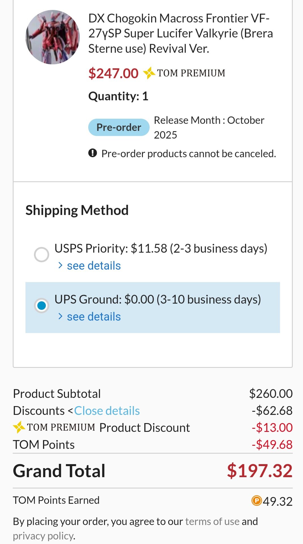Image resolution: width=303 pixels, height=544 pixels.
Task: Click the $247.00 product price
Action: coord(113,73)
